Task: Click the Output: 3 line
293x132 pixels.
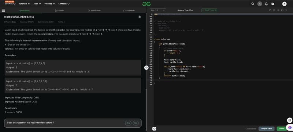Action: pyautogui.click(x=12, y=67)
